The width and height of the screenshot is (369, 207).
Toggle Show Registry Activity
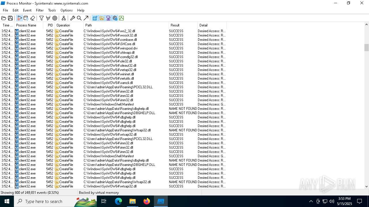point(95,18)
